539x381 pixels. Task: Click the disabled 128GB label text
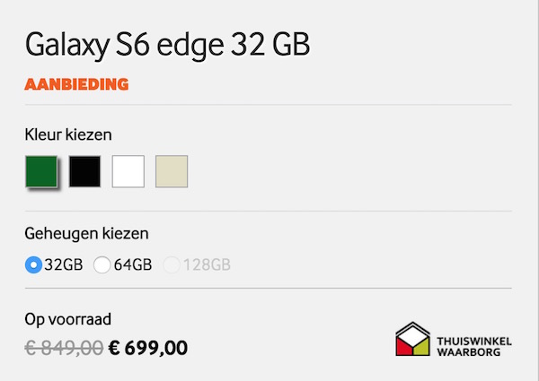point(206,264)
